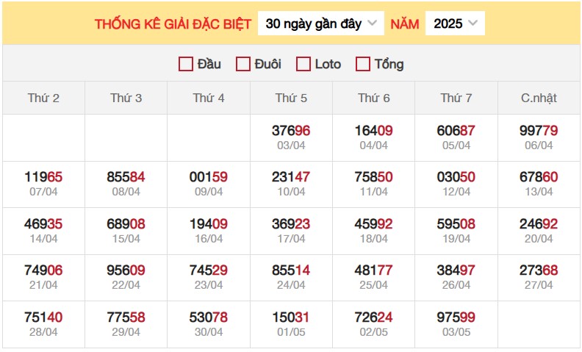This screenshot has height=352, width=582.
Task: Toggle the Tổng checkbox
Action: (362, 64)
